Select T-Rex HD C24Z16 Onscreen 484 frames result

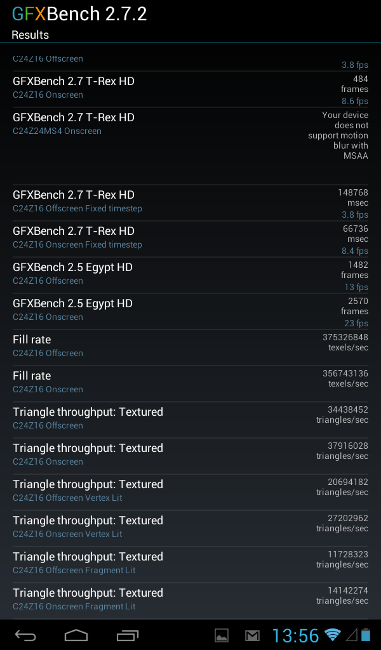pos(190,90)
